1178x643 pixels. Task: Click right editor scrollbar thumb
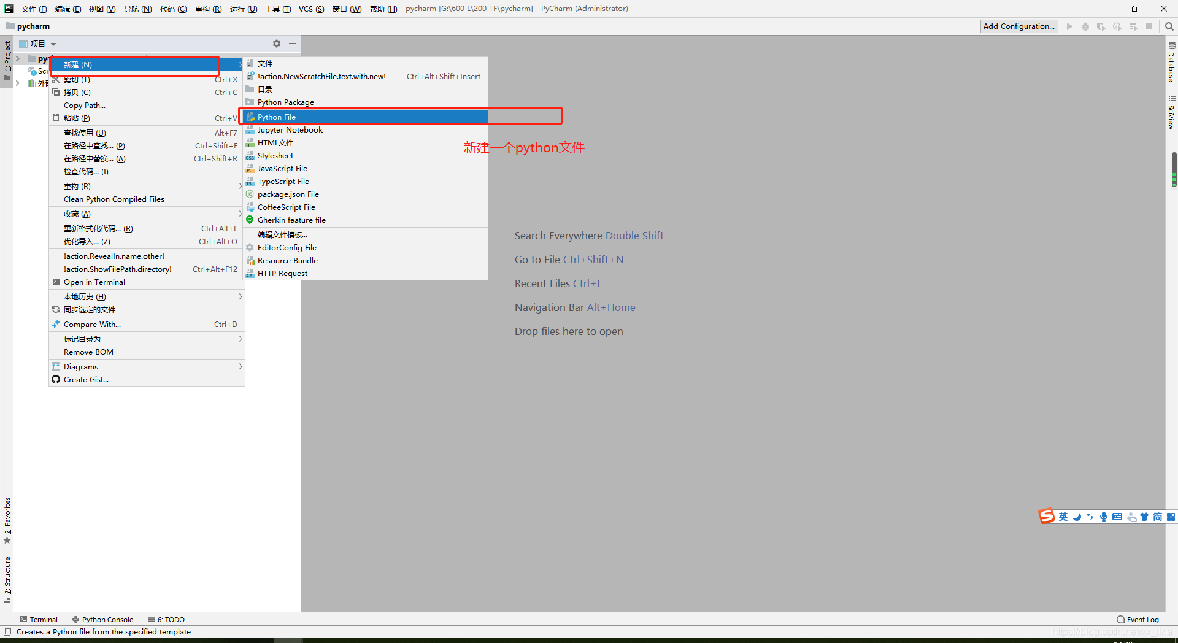click(1174, 169)
